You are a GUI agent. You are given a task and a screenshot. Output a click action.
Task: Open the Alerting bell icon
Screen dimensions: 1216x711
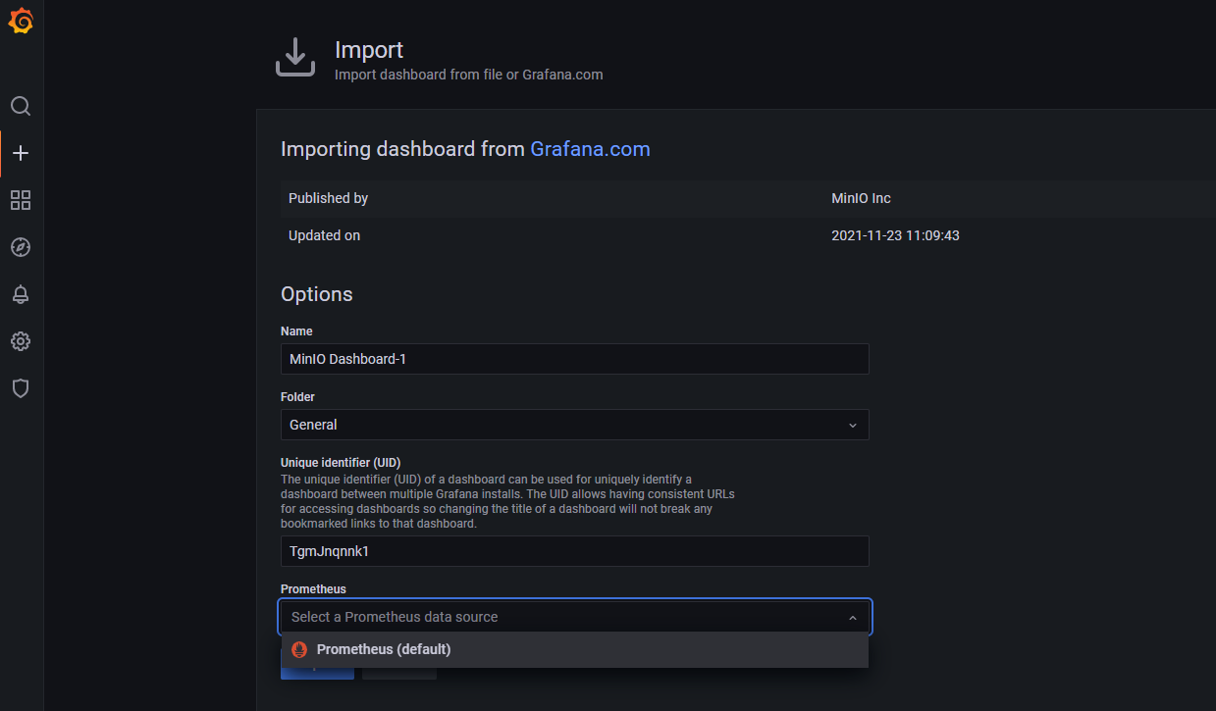[x=21, y=294]
